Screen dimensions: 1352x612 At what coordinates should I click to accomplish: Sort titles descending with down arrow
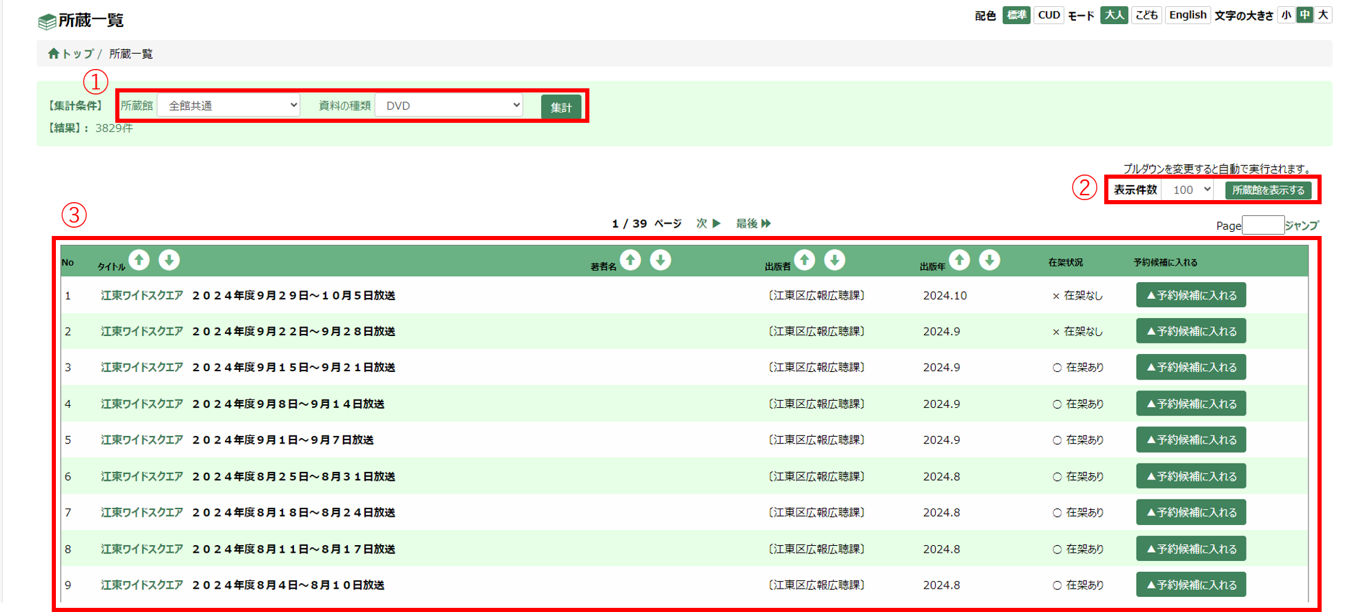(169, 260)
